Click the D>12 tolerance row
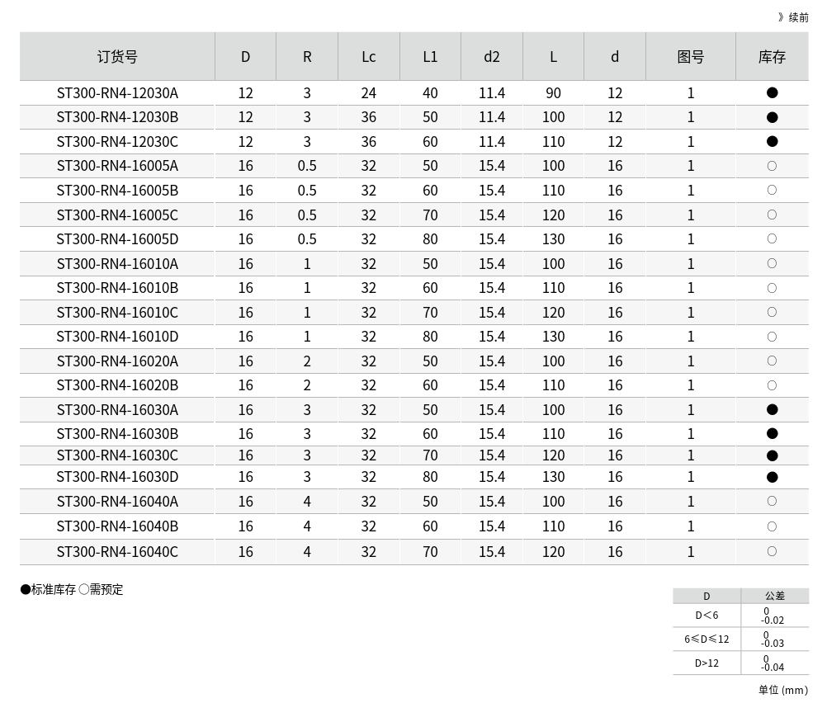 706,663
